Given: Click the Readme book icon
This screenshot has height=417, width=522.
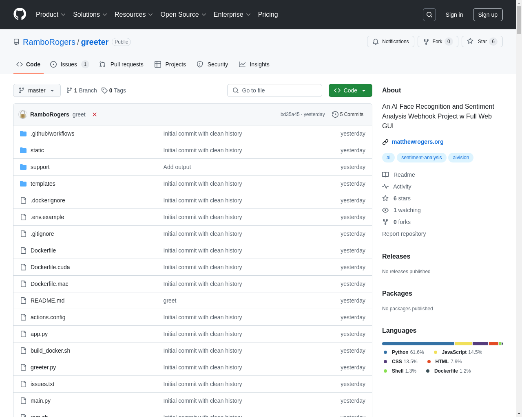Looking at the screenshot, I should [x=385, y=175].
